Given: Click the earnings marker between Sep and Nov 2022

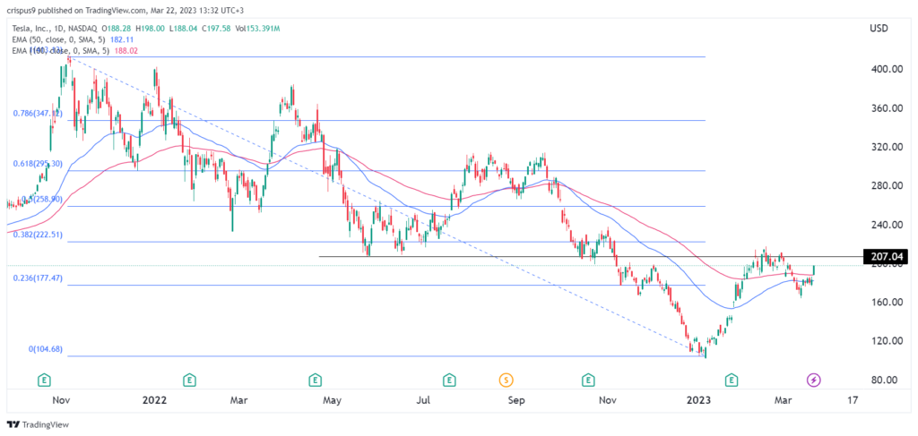Looking at the screenshot, I should pyautogui.click(x=587, y=380).
